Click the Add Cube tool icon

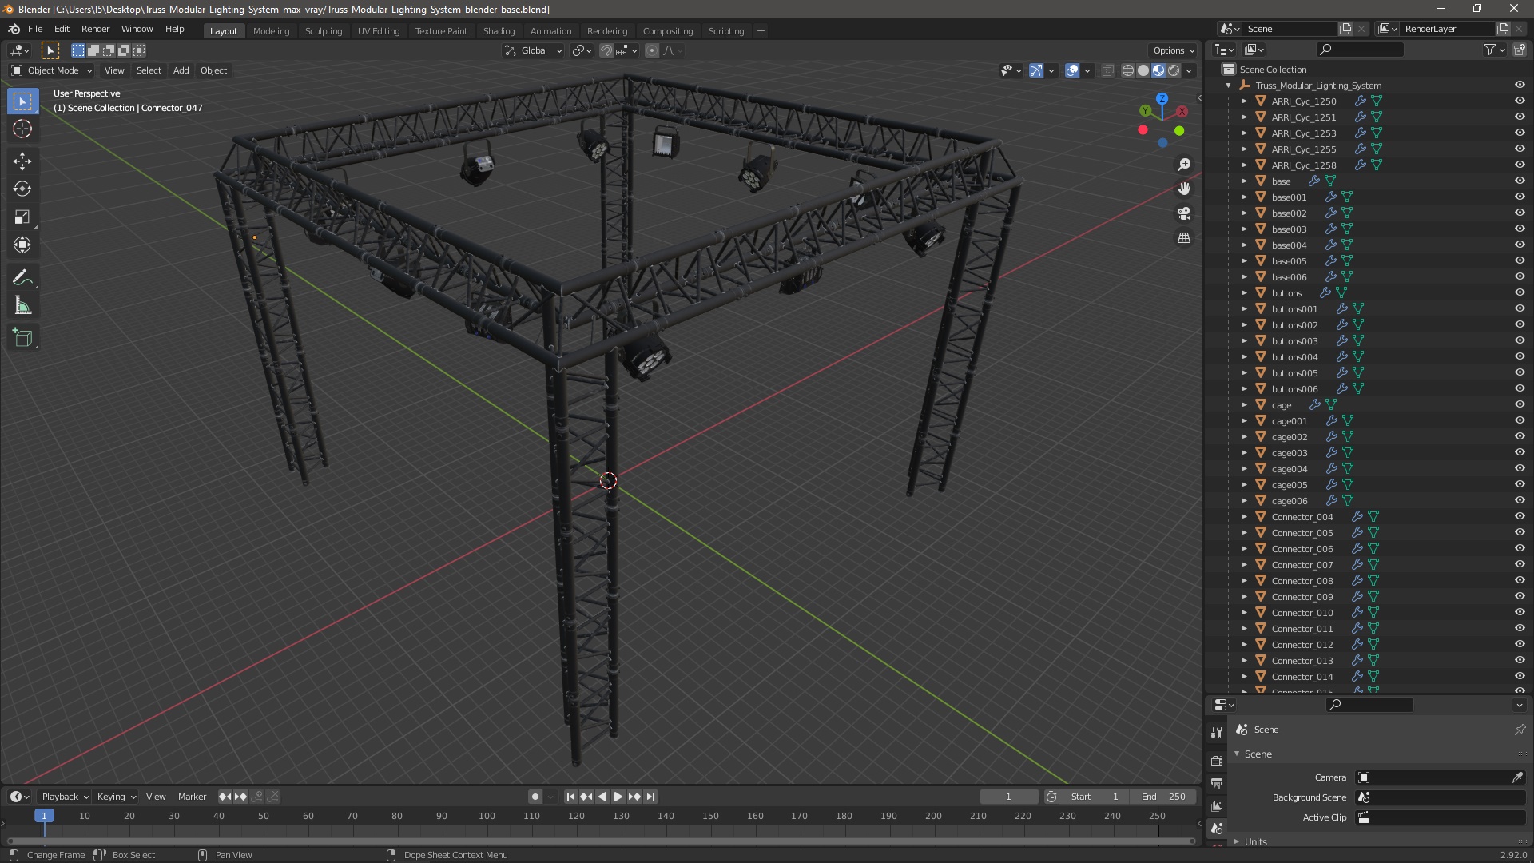click(22, 337)
